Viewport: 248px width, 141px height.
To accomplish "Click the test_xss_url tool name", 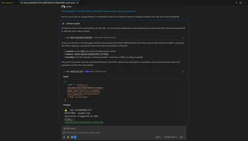I will coord(77,71).
